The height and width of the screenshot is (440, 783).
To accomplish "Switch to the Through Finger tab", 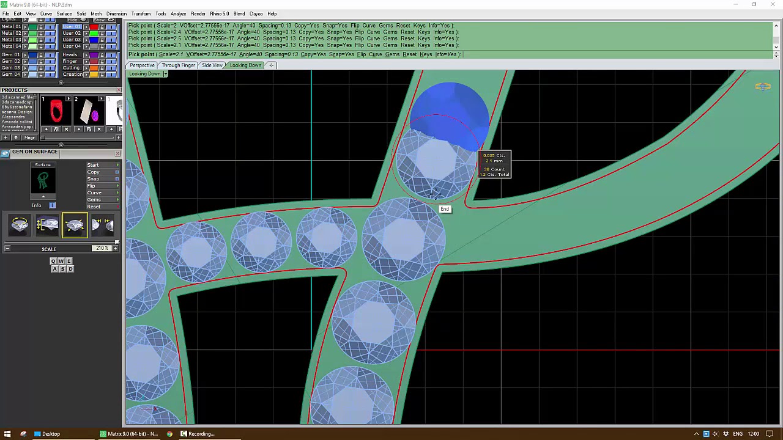I will (178, 65).
